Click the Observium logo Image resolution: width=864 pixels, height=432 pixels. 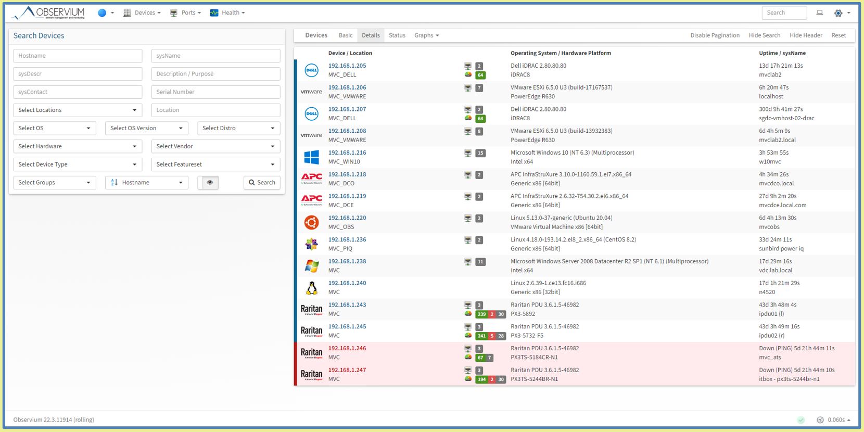pos(49,13)
